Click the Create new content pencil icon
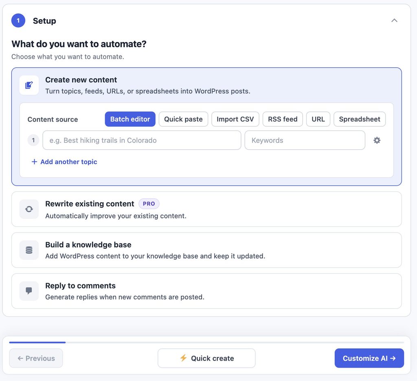417x381 pixels. (29, 85)
